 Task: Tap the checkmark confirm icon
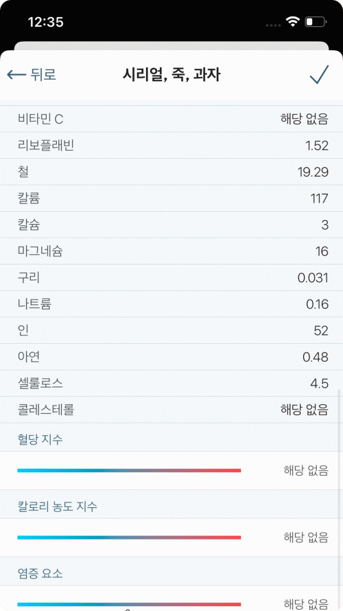(x=319, y=74)
